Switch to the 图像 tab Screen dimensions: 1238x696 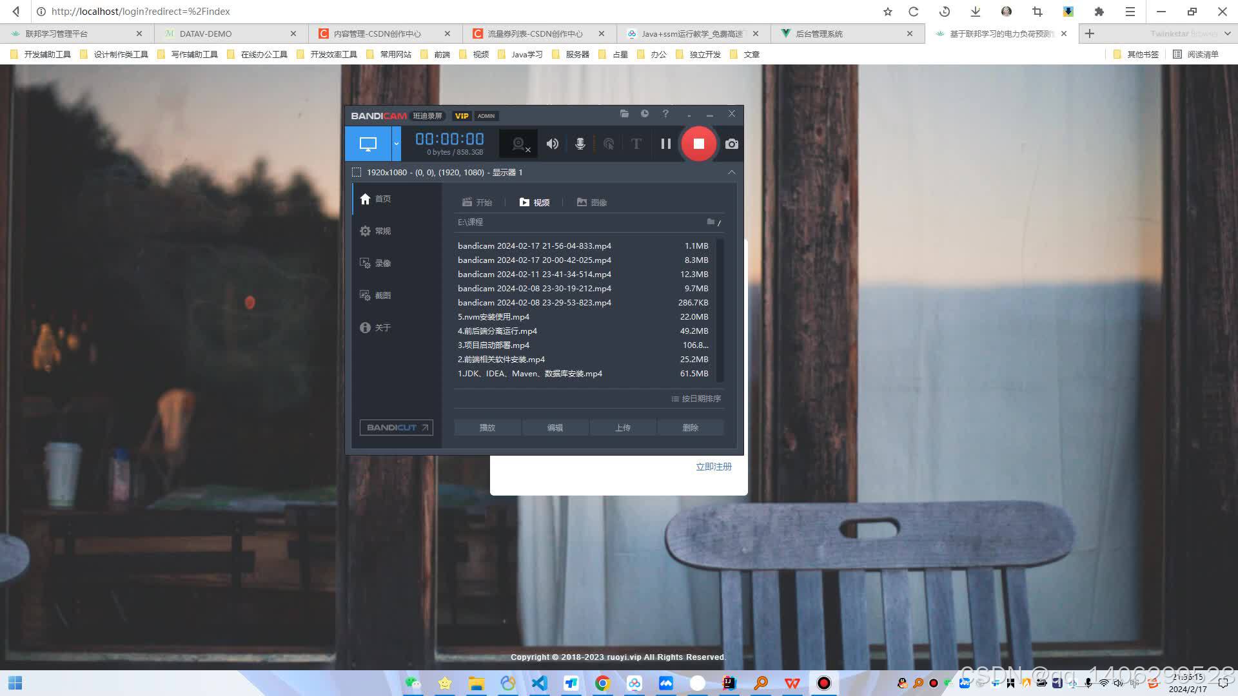592,202
